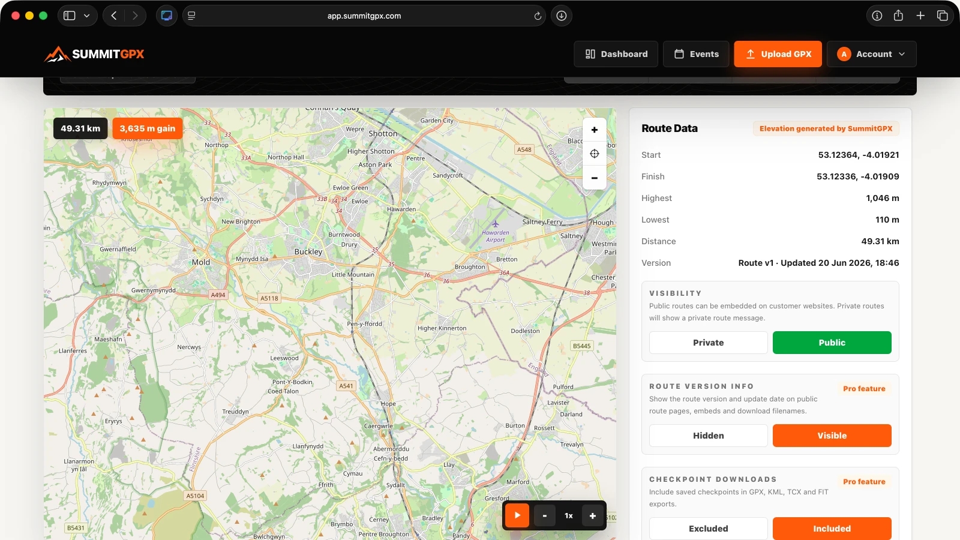Open browser downloads
Screen dimensions: 960x540
tap(562, 16)
